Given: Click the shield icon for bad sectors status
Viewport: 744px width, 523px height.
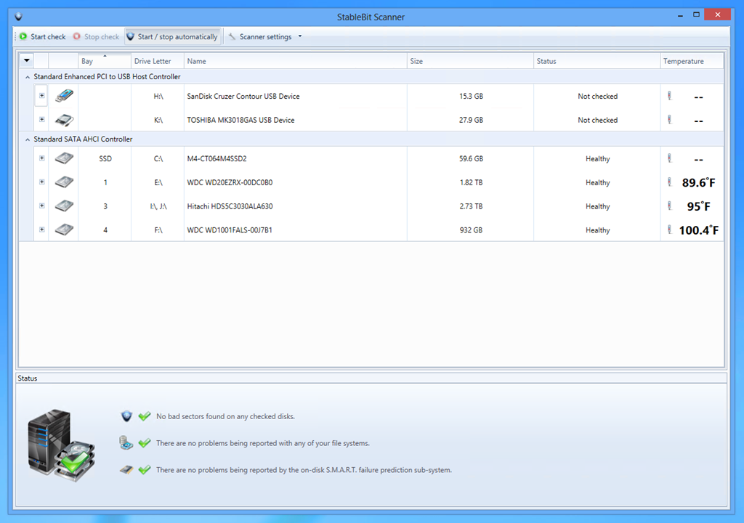Looking at the screenshot, I should point(126,416).
